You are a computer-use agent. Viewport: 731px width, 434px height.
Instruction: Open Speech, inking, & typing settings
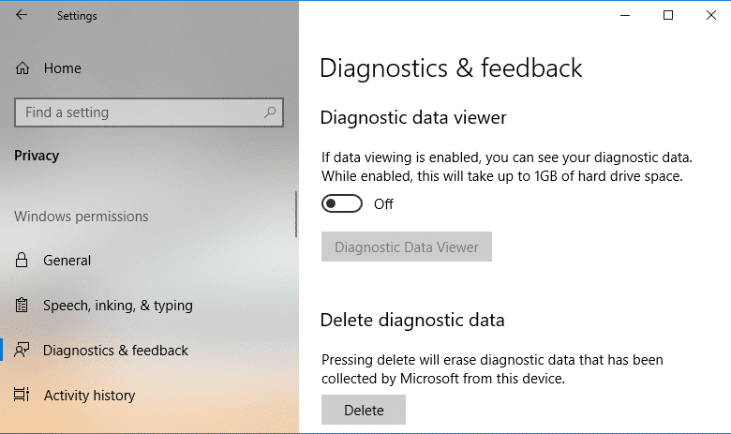point(118,306)
